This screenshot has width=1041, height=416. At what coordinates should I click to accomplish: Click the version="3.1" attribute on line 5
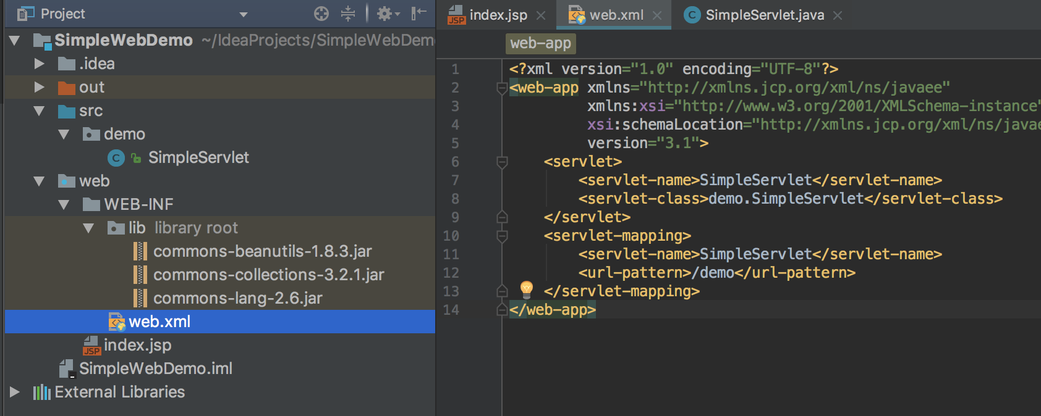pos(644,143)
